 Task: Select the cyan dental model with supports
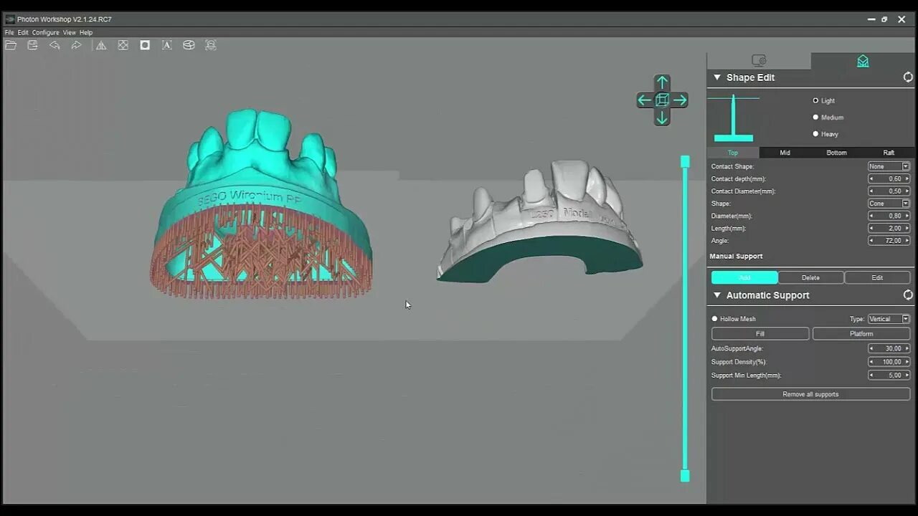261,204
